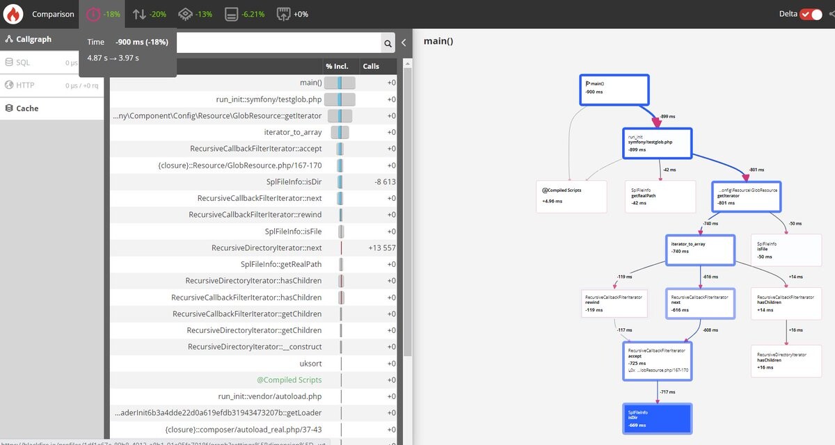Expand the HTTP section
The image size is (835, 445).
coord(25,86)
